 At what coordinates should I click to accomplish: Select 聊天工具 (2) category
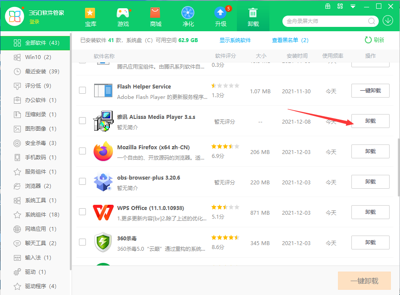[x=35, y=243]
